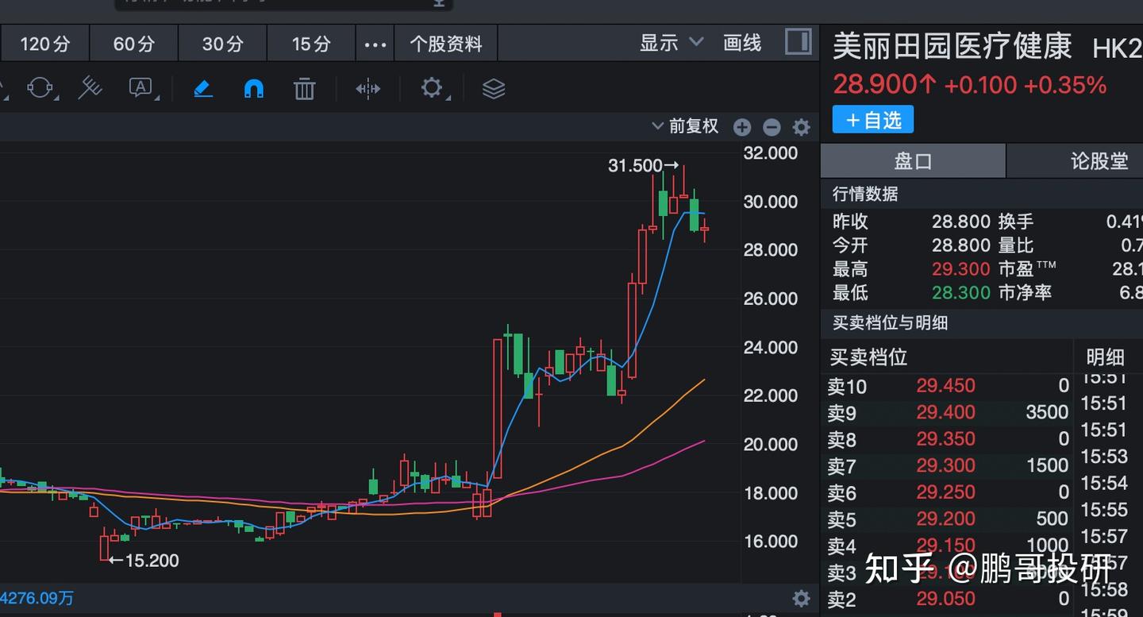Viewport: 1143px width, 617px height.
Task: Toggle the magnet snap tool
Action: [x=253, y=89]
